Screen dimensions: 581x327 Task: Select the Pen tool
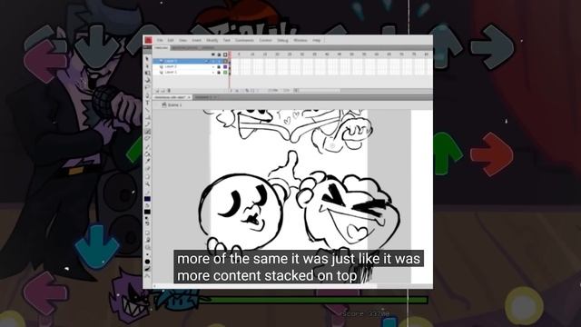click(x=147, y=95)
